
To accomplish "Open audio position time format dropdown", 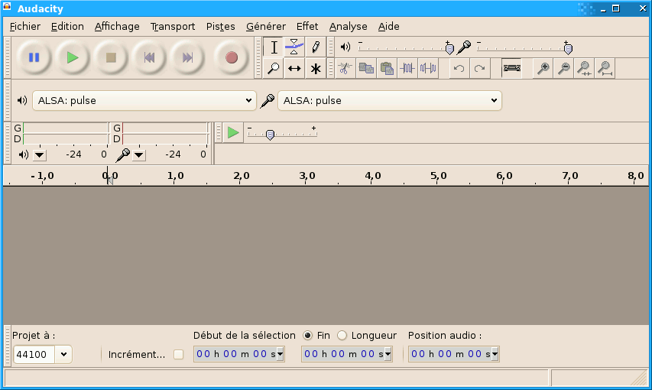I will point(495,354).
